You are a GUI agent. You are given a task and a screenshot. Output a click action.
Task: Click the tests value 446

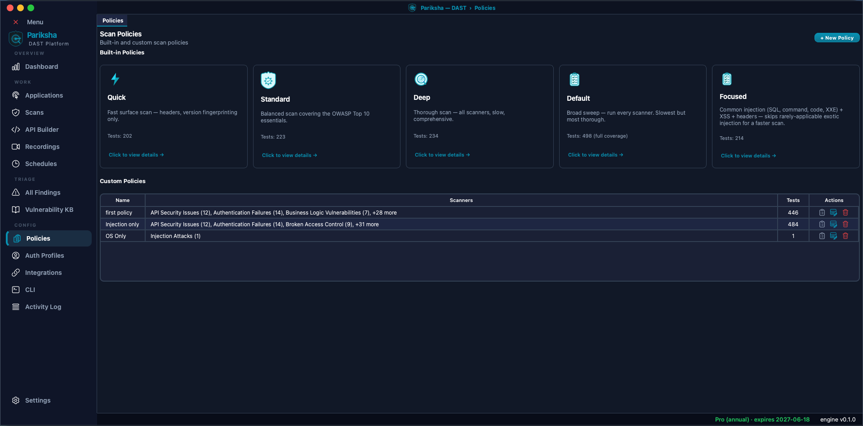793,213
